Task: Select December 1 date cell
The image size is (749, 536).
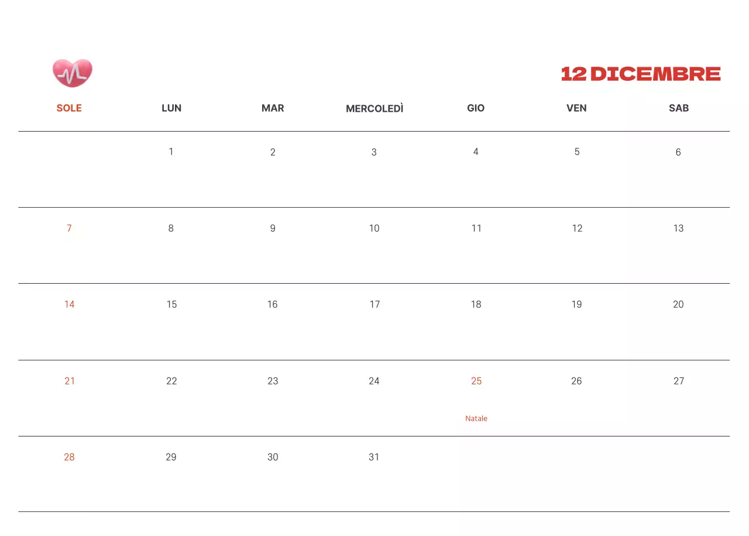Action: tap(171, 152)
